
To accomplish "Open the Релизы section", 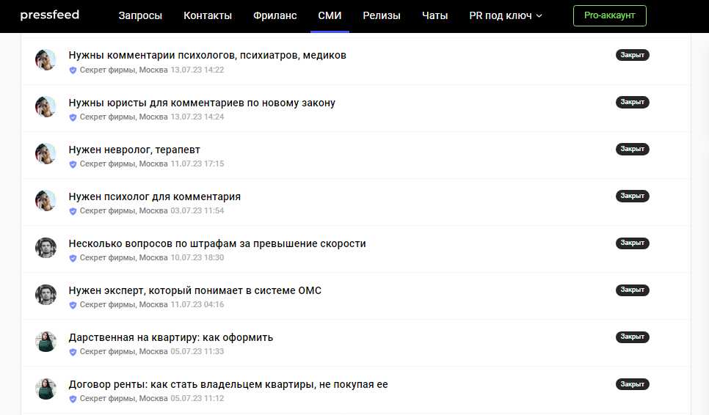I will [x=382, y=16].
